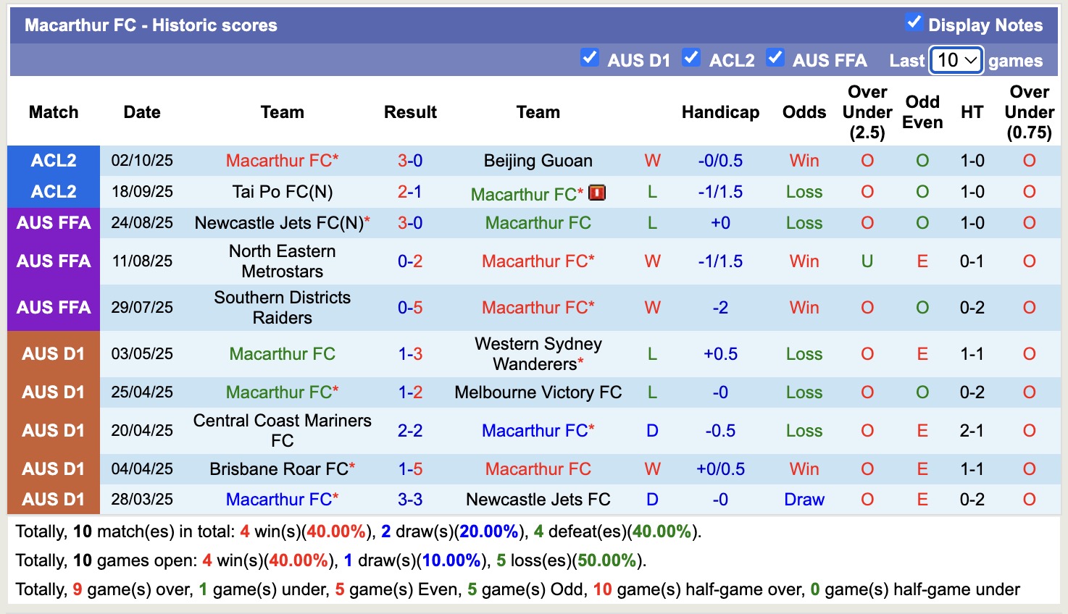The width and height of the screenshot is (1068, 614).
Task: Click the ACL2 badge on the 18/09/25 row
Action: [x=53, y=192]
